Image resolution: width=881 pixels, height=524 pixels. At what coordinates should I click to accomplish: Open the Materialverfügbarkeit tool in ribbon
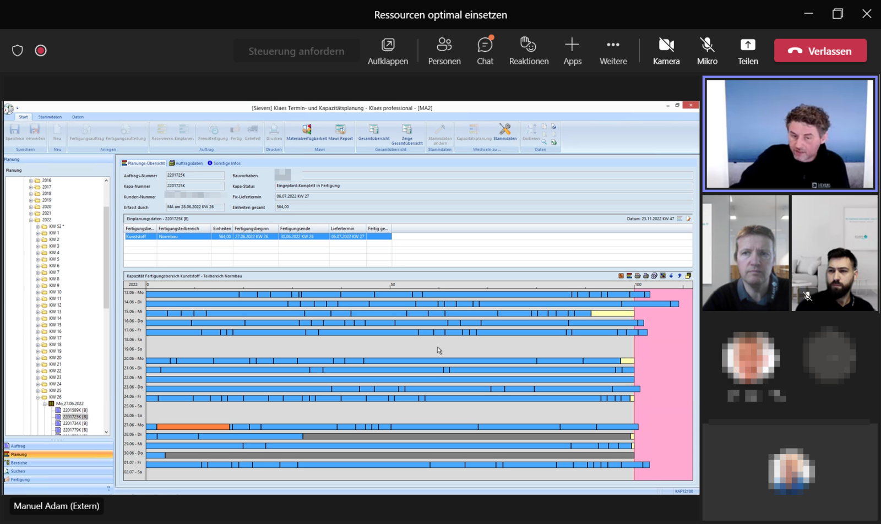coord(306,132)
